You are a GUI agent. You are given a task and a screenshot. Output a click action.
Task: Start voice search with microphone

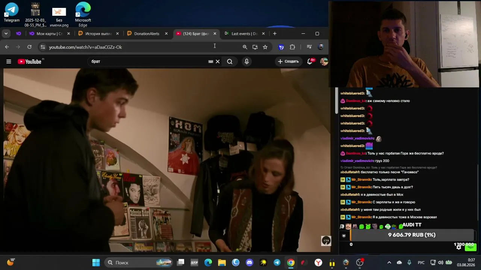[x=247, y=61]
